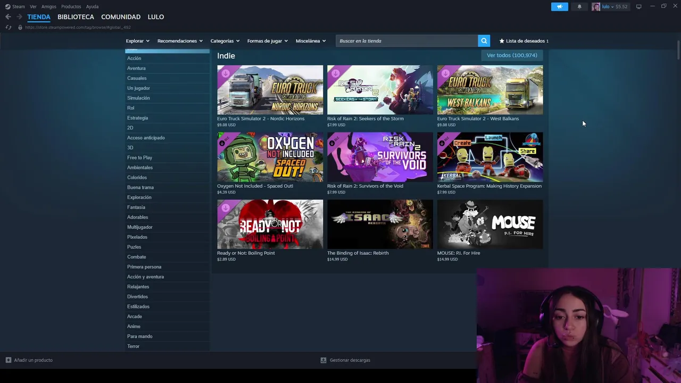Screen dimensions: 681x383
Task: Click the wishlist star icon
Action: (x=502, y=41)
